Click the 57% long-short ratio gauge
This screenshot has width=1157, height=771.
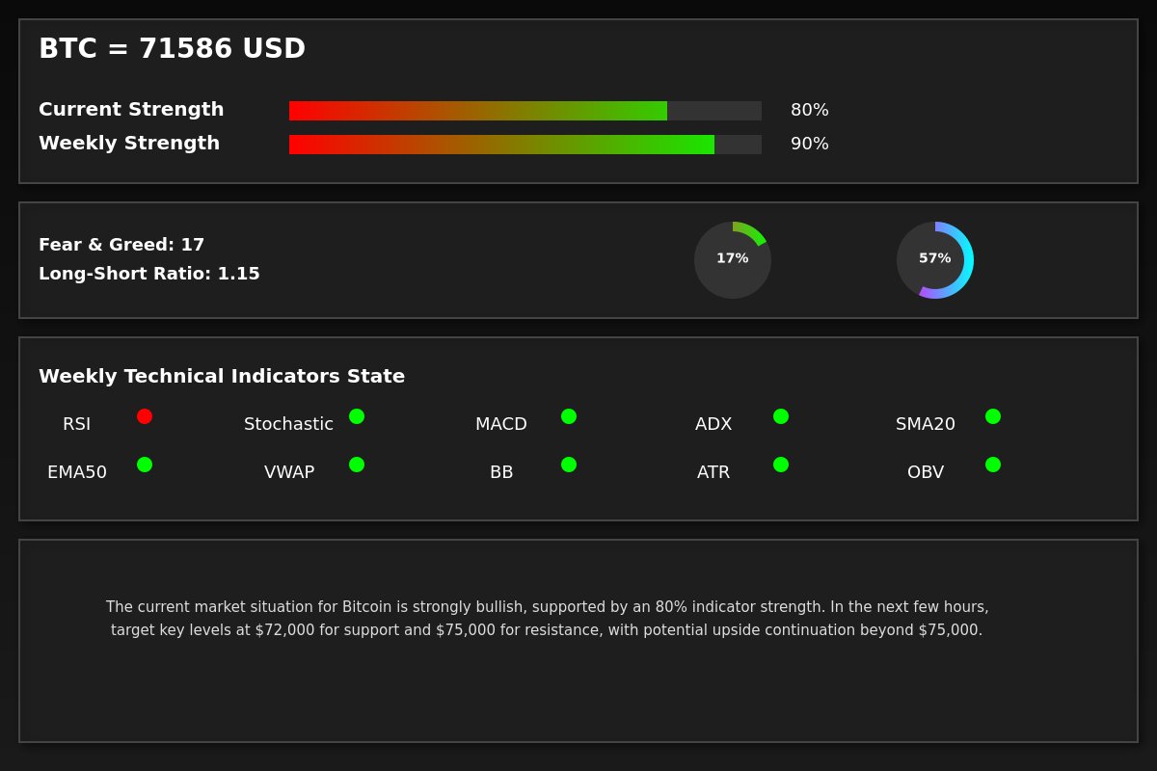(x=935, y=260)
